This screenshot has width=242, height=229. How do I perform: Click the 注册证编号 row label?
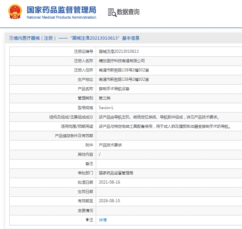point(84,52)
